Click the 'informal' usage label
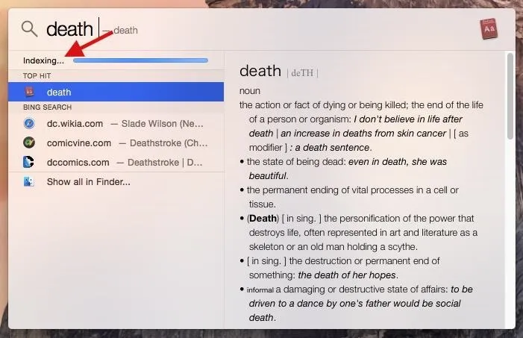 click(260, 290)
